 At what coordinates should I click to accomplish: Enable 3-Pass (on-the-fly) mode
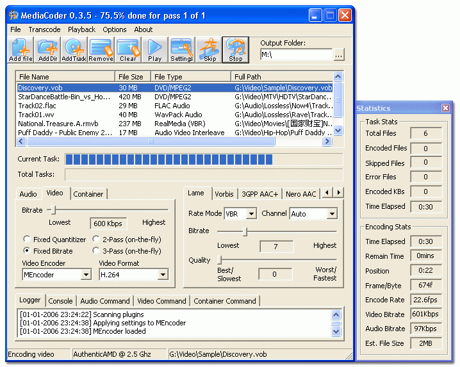point(95,251)
